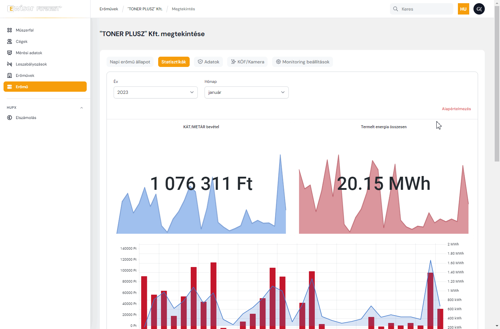The width and height of the screenshot is (500, 329).
Task: Click the Mérési adatok chart icon
Action: [10, 53]
